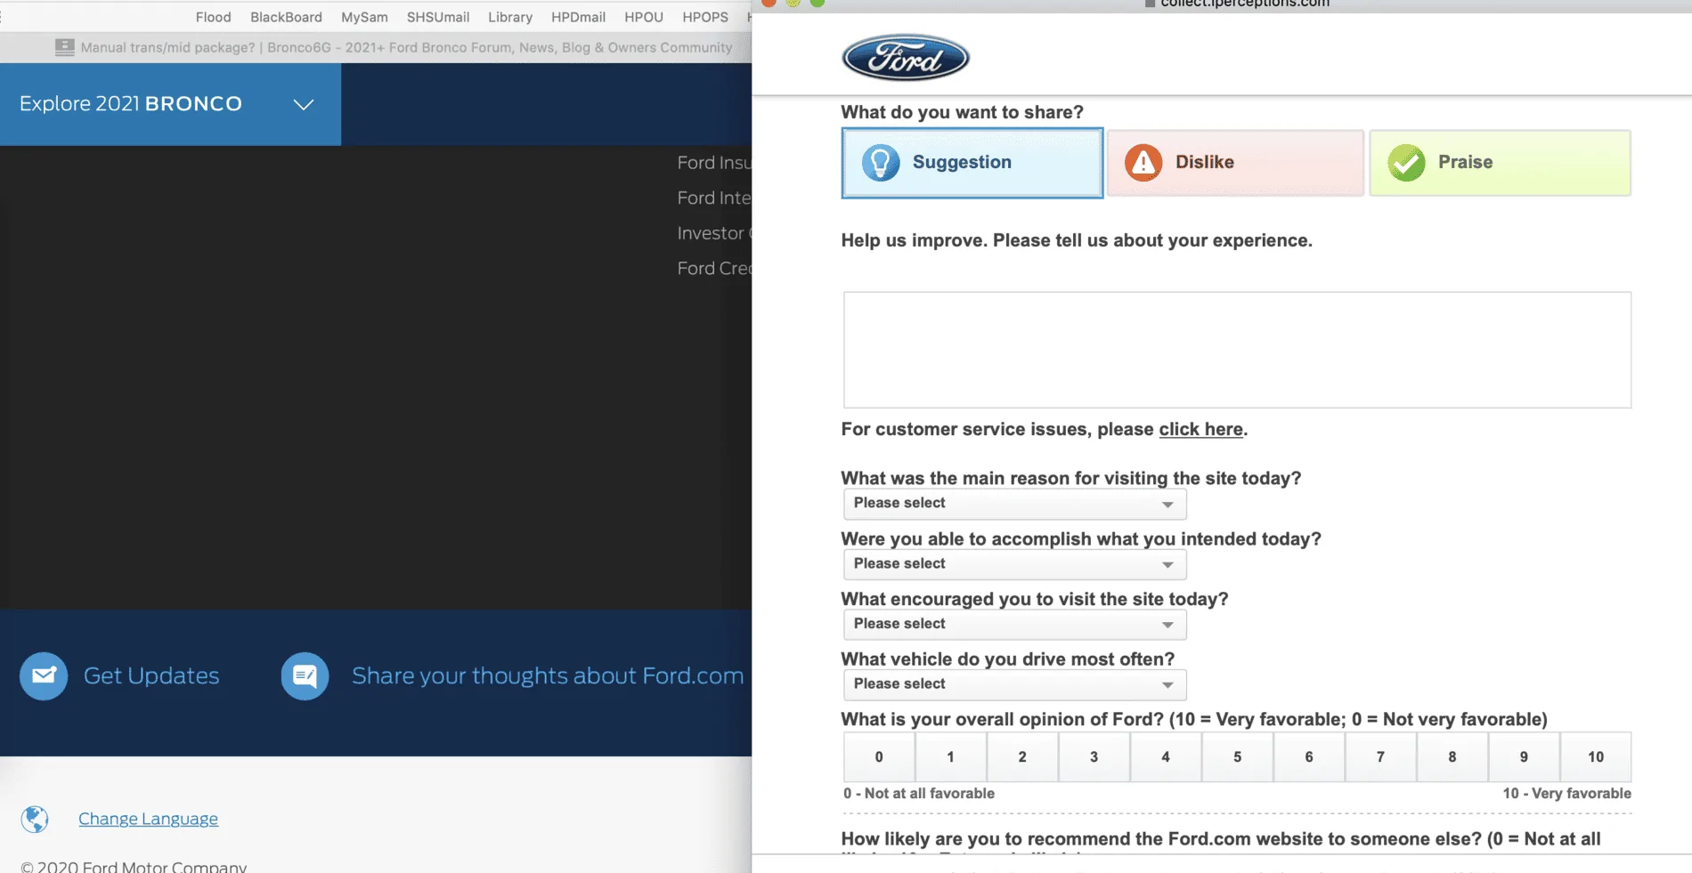The height and width of the screenshot is (873, 1692).
Task: Rate Ford opinion as 2
Action: (x=1022, y=757)
